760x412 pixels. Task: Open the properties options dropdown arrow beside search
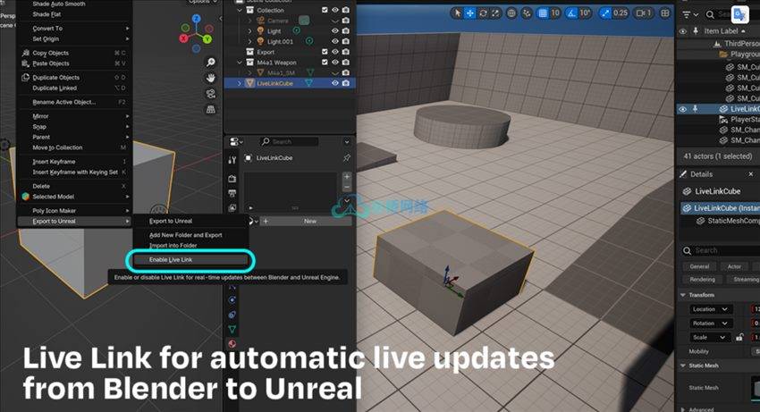347,142
